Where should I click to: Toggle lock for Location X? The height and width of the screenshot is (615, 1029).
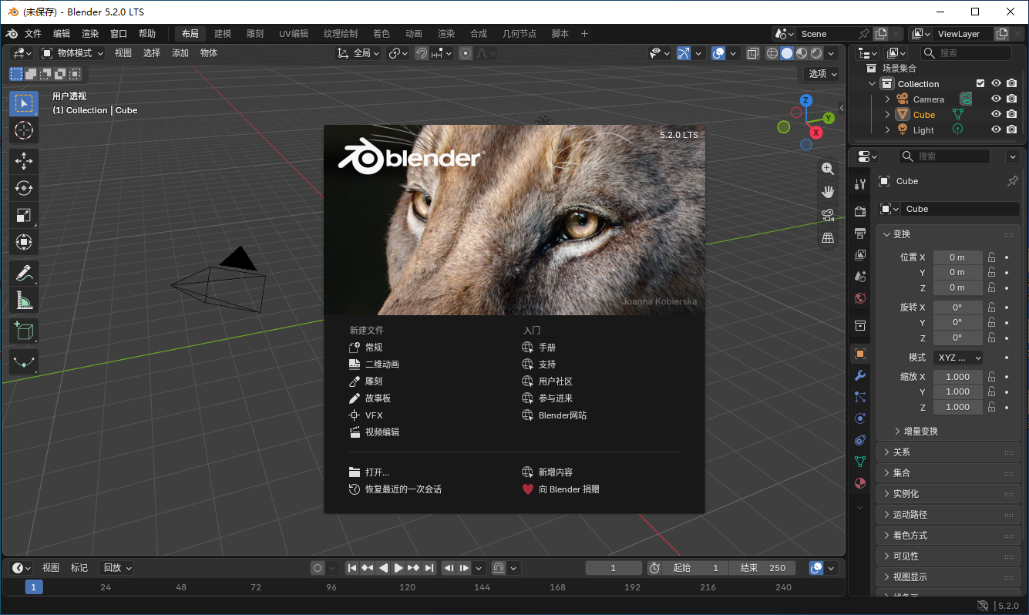992,257
